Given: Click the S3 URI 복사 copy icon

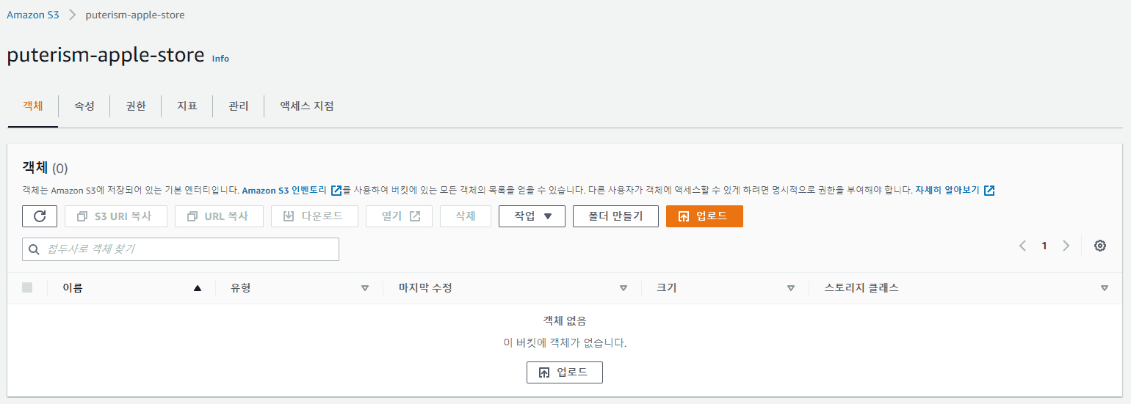Looking at the screenshot, I should [82, 216].
